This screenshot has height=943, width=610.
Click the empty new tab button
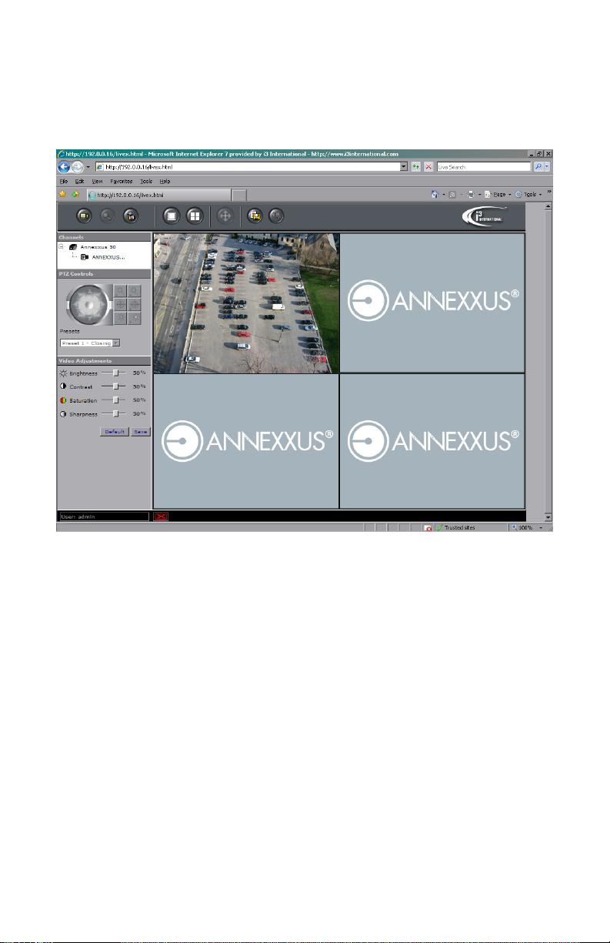[x=239, y=195]
